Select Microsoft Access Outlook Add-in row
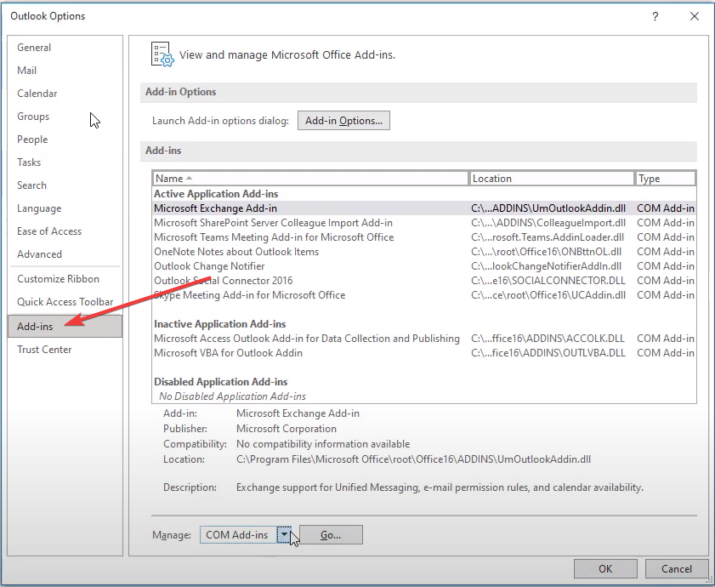 tap(424, 339)
